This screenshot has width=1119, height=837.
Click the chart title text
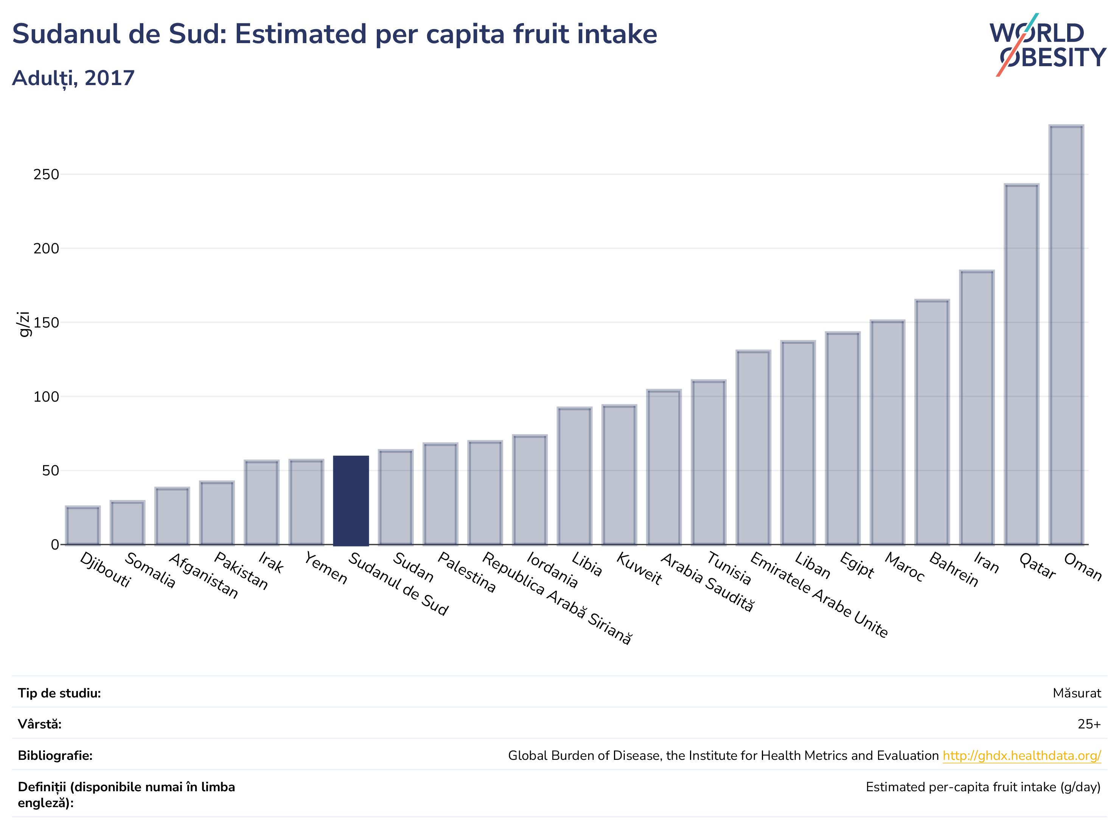[334, 34]
